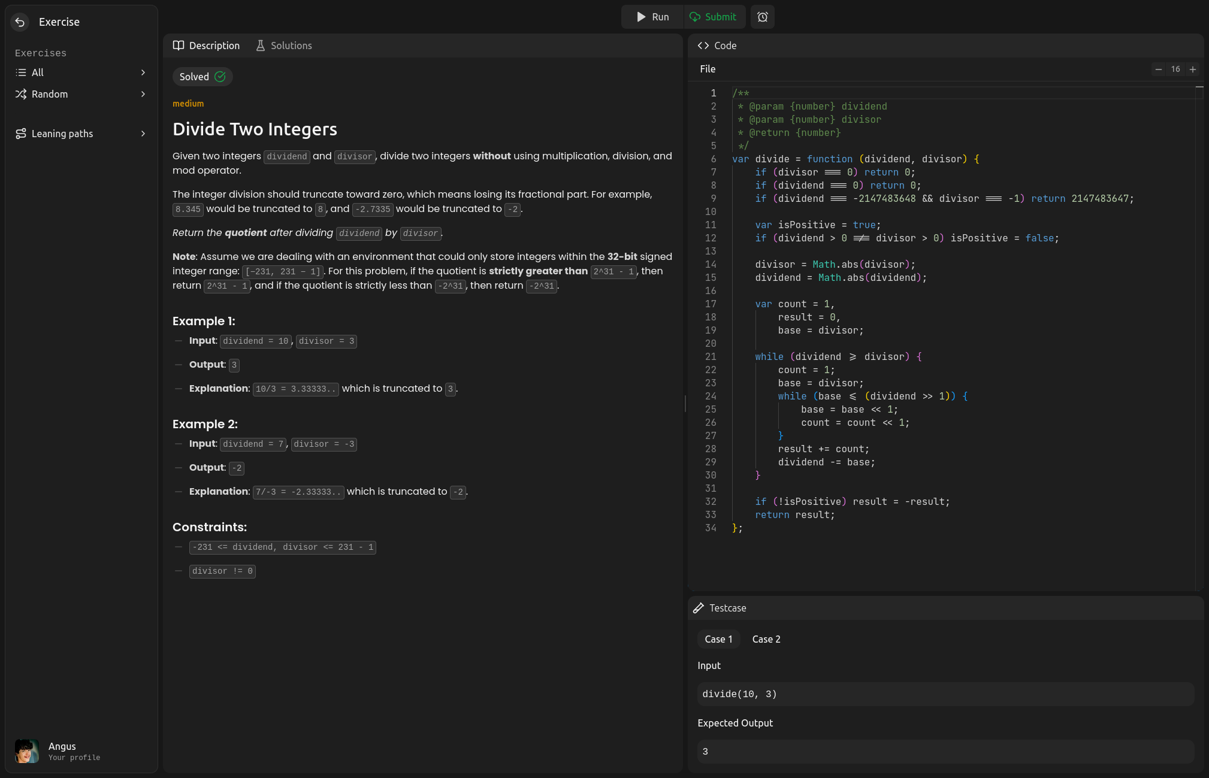Click the Exercises section label in sidebar

click(41, 53)
